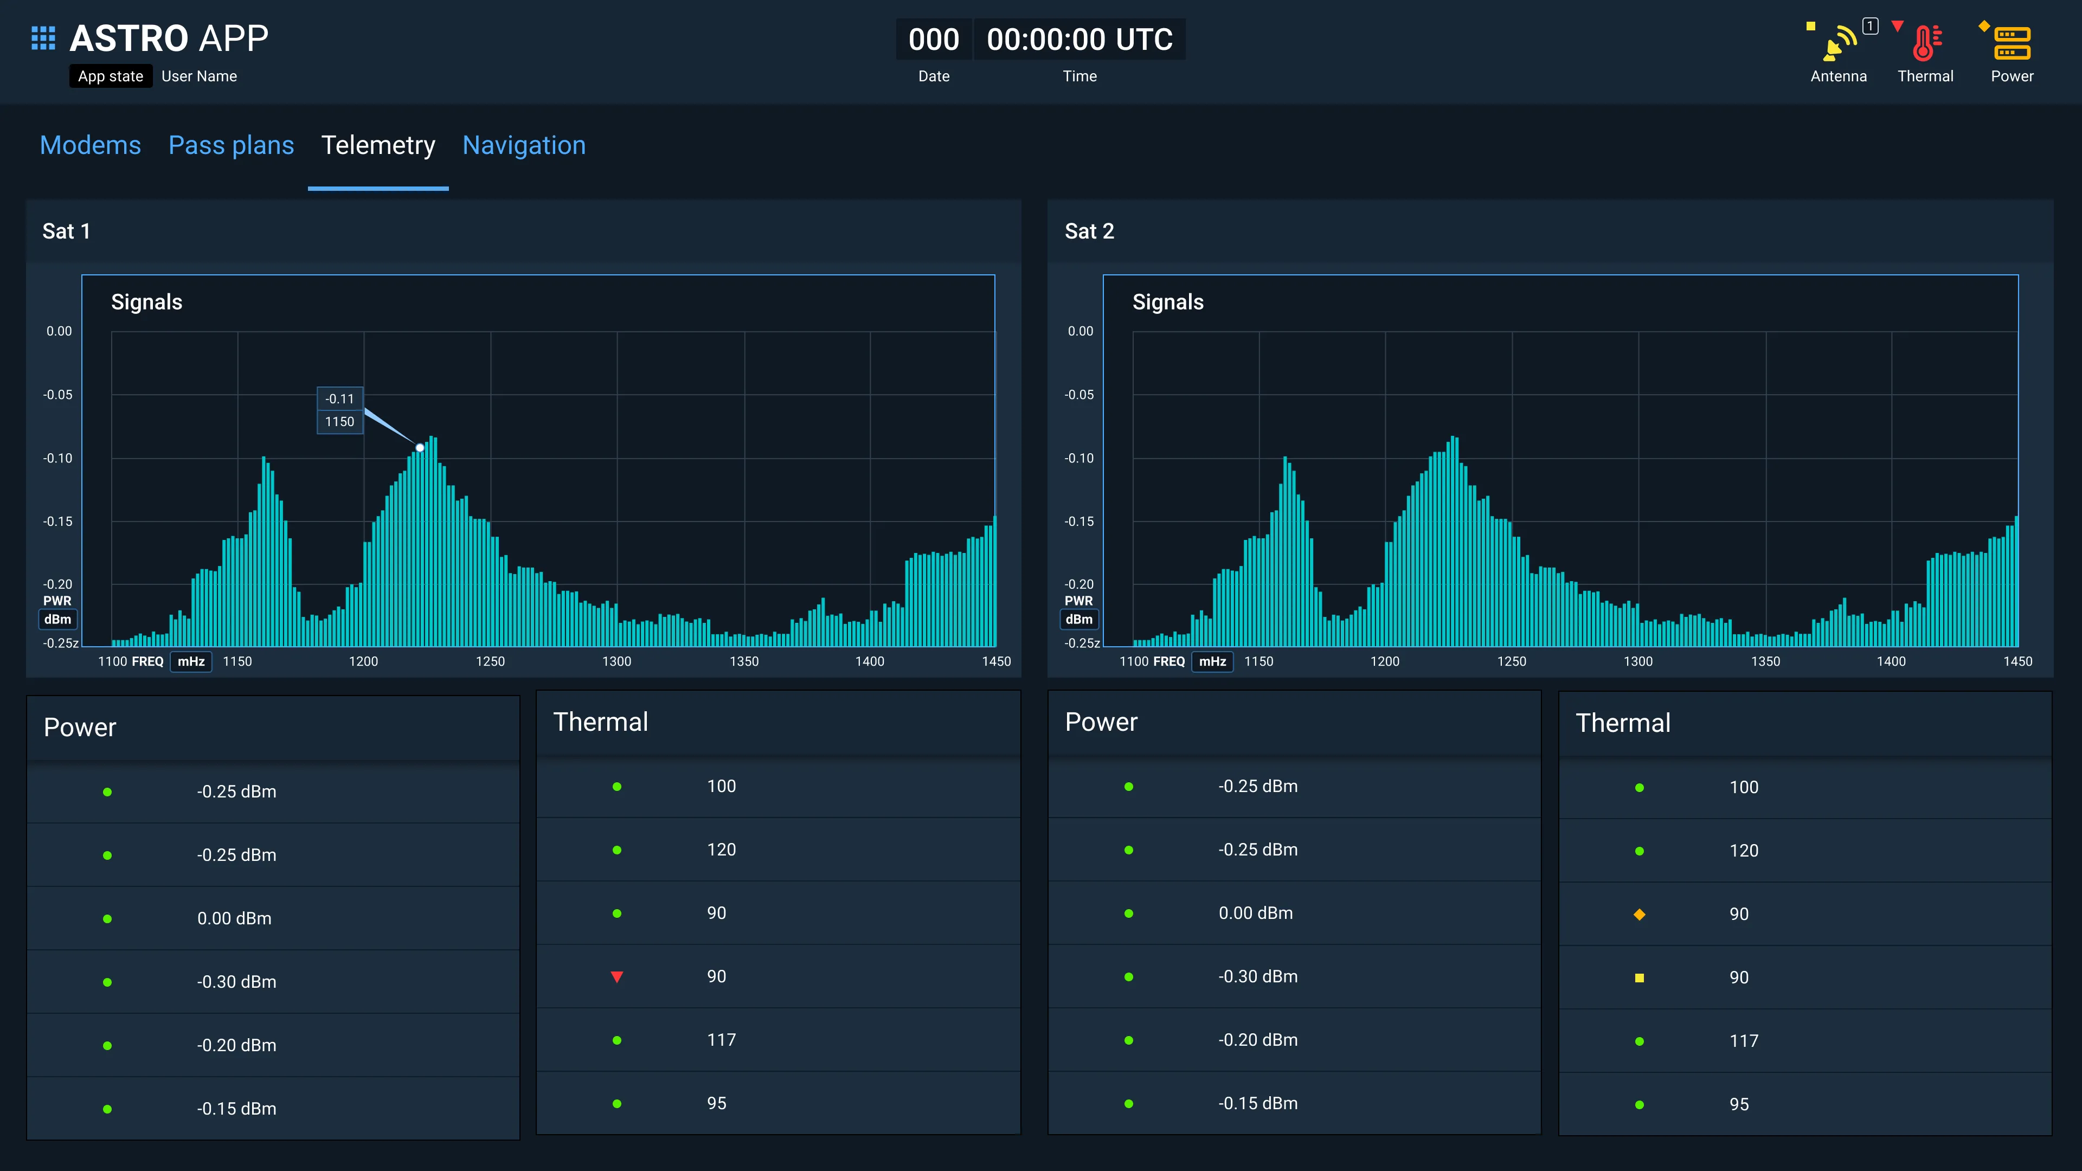Select the Navigation tab
The image size is (2082, 1171).
pos(523,144)
